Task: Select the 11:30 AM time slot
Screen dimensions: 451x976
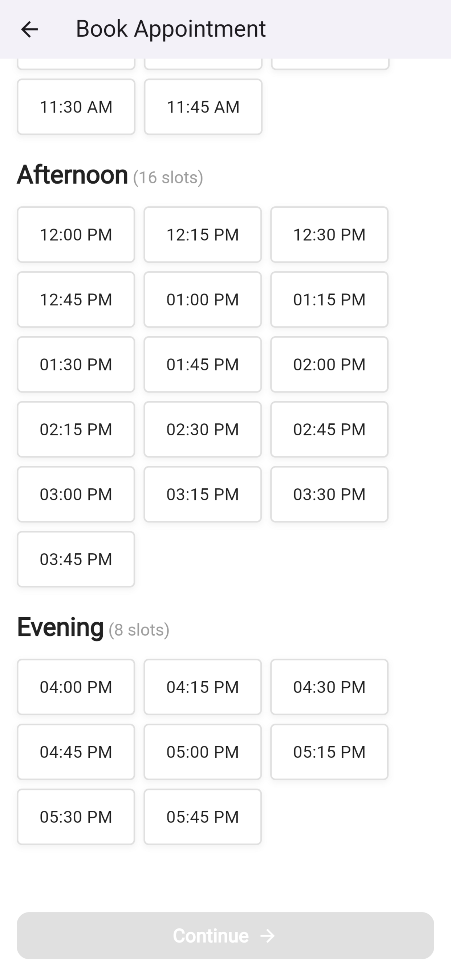Action: pos(76,107)
